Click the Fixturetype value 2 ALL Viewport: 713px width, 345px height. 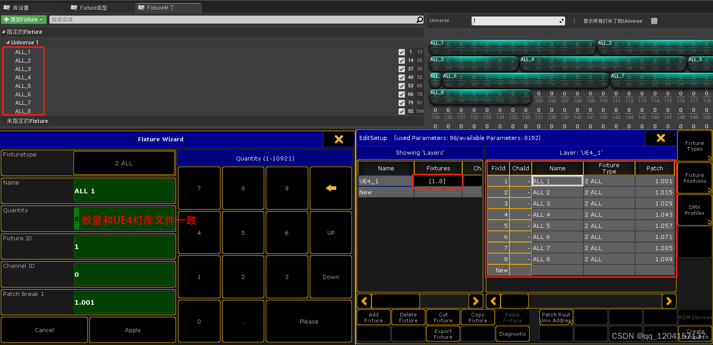pos(124,163)
